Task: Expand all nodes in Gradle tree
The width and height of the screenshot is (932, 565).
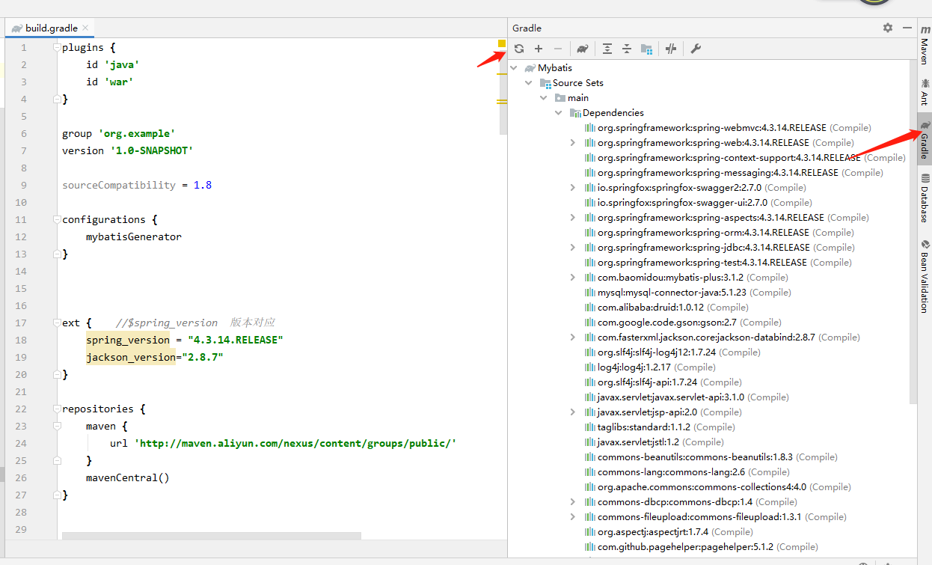Action: (607, 49)
